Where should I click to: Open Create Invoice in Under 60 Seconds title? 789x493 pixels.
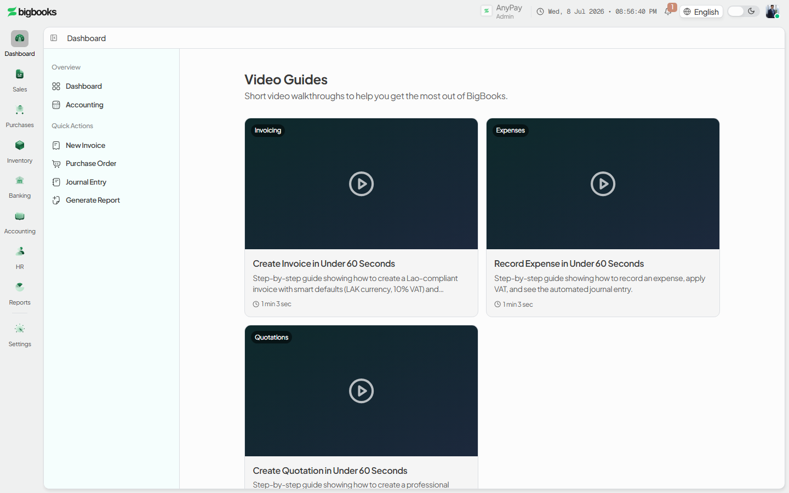tap(324, 264)
